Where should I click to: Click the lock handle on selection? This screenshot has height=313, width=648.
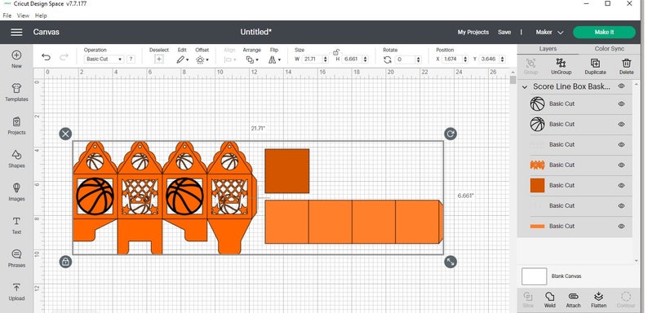(65, 262)
